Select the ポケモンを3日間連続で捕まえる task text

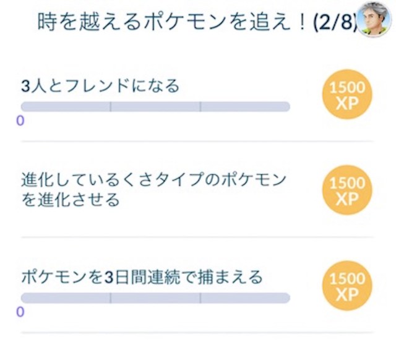(x=142, y=276)
